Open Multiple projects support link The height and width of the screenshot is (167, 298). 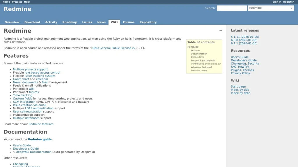click(x=30, y=70)
